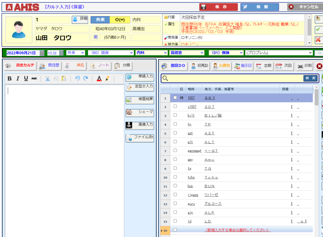323x237 pixels.
Task: Click 指示日 toolbar button
Action: pos(243,66)
